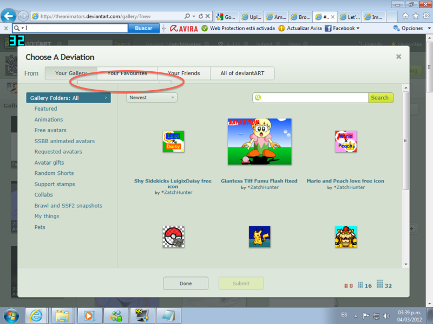Screen dimensions: 433x324
Task: Select Giantess Tiff Fumu Flash thumbnail
Action: 259,141
